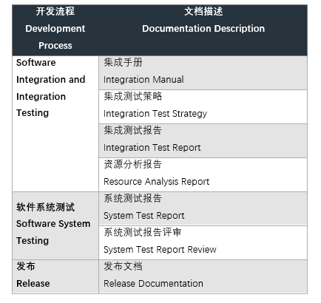Select the System Test Report Review cell
This screenshot has height=303, width=321.
[203, 242]
